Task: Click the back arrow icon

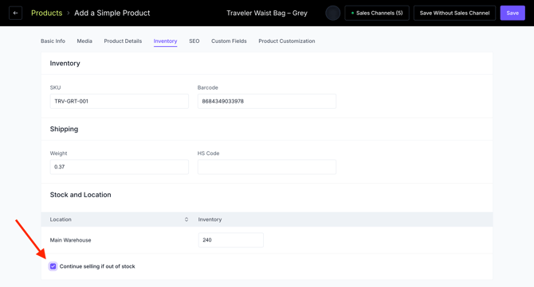Action: pos(15,14)
